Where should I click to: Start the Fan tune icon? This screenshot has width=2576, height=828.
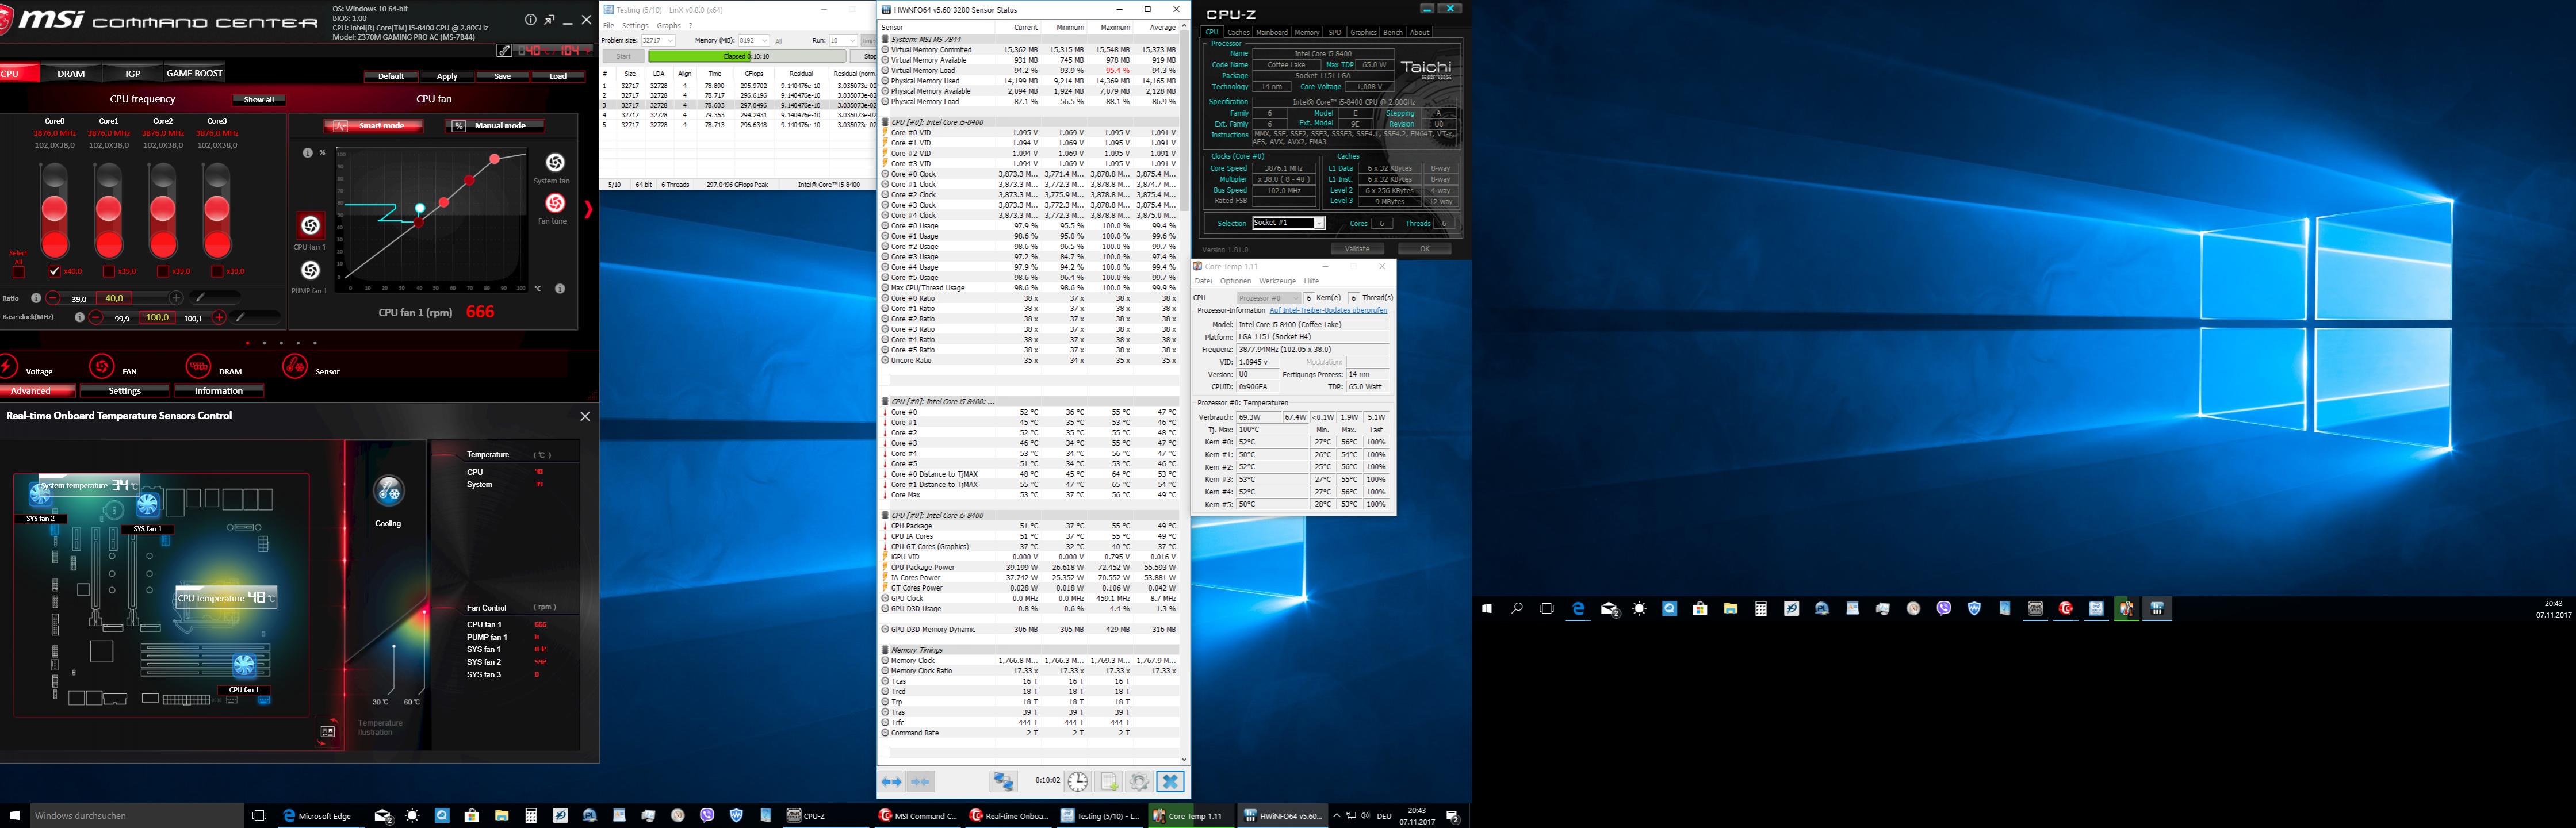(554, 203)
